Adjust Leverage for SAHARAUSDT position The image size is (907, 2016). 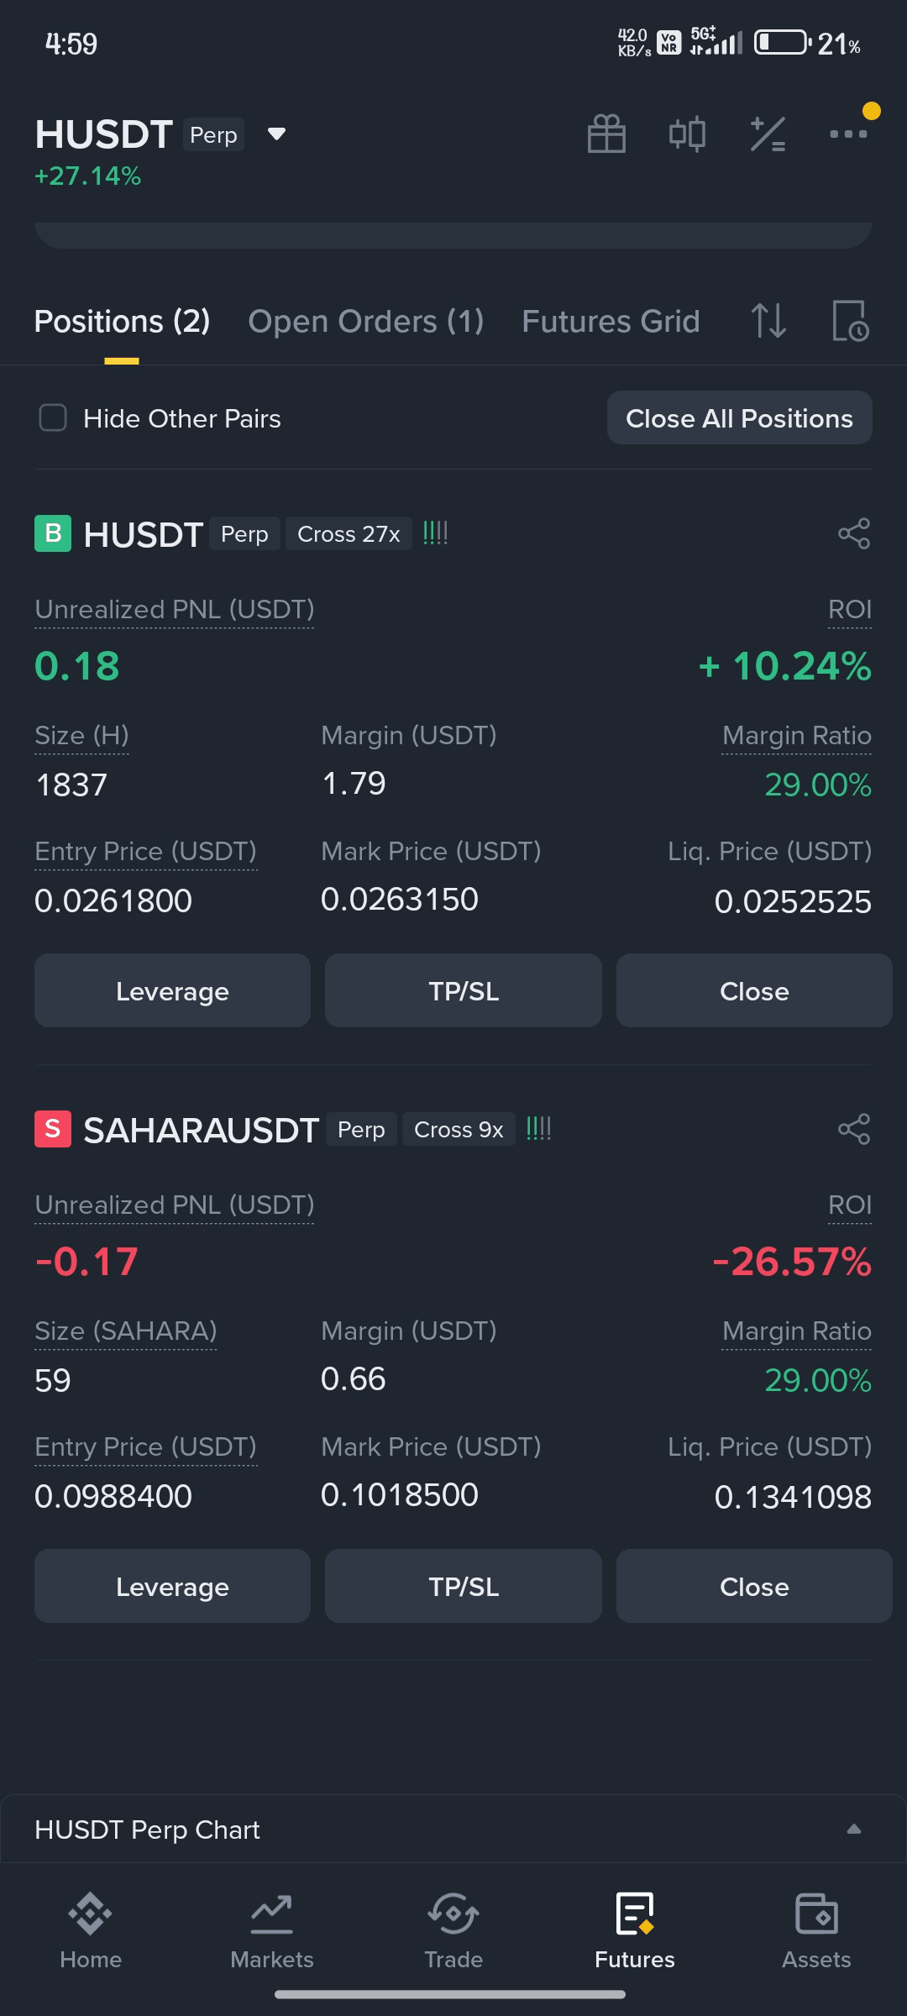pyautogui.click(x=172, y=1586)
